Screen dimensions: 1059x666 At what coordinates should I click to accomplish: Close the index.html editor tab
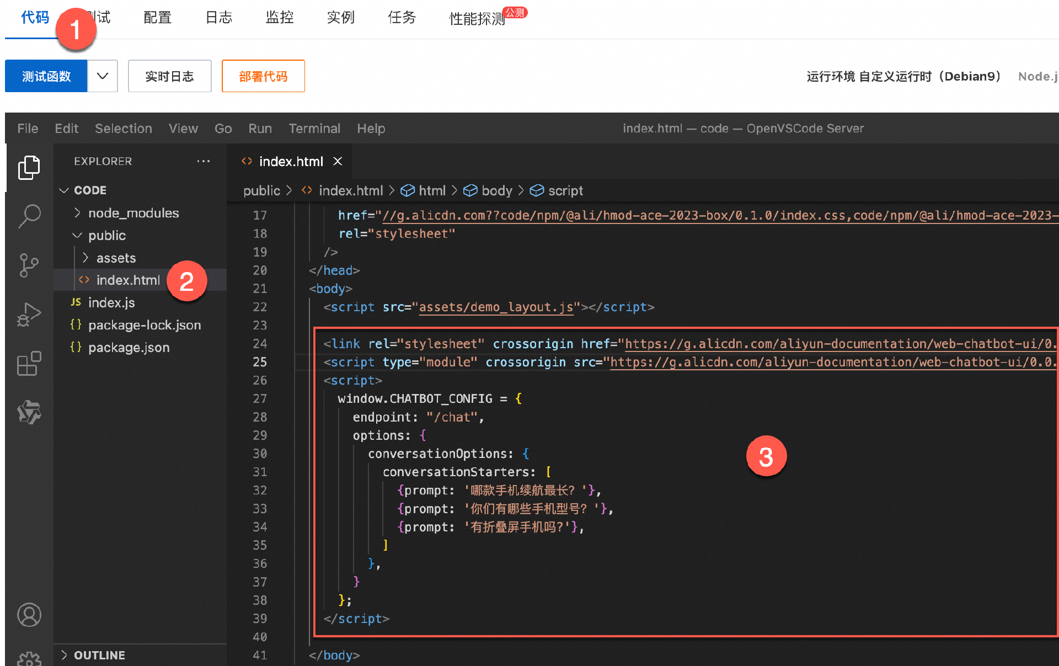[338, 161]
